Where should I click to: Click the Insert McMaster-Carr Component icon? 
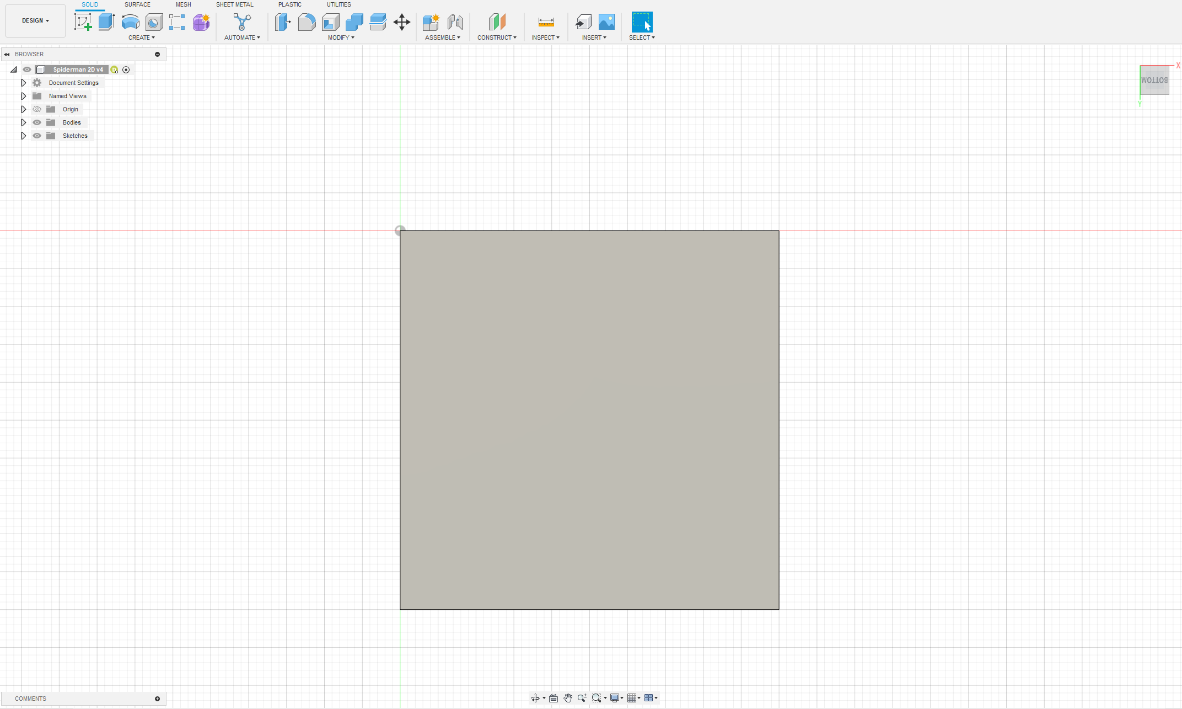click(x=583, y=22)
